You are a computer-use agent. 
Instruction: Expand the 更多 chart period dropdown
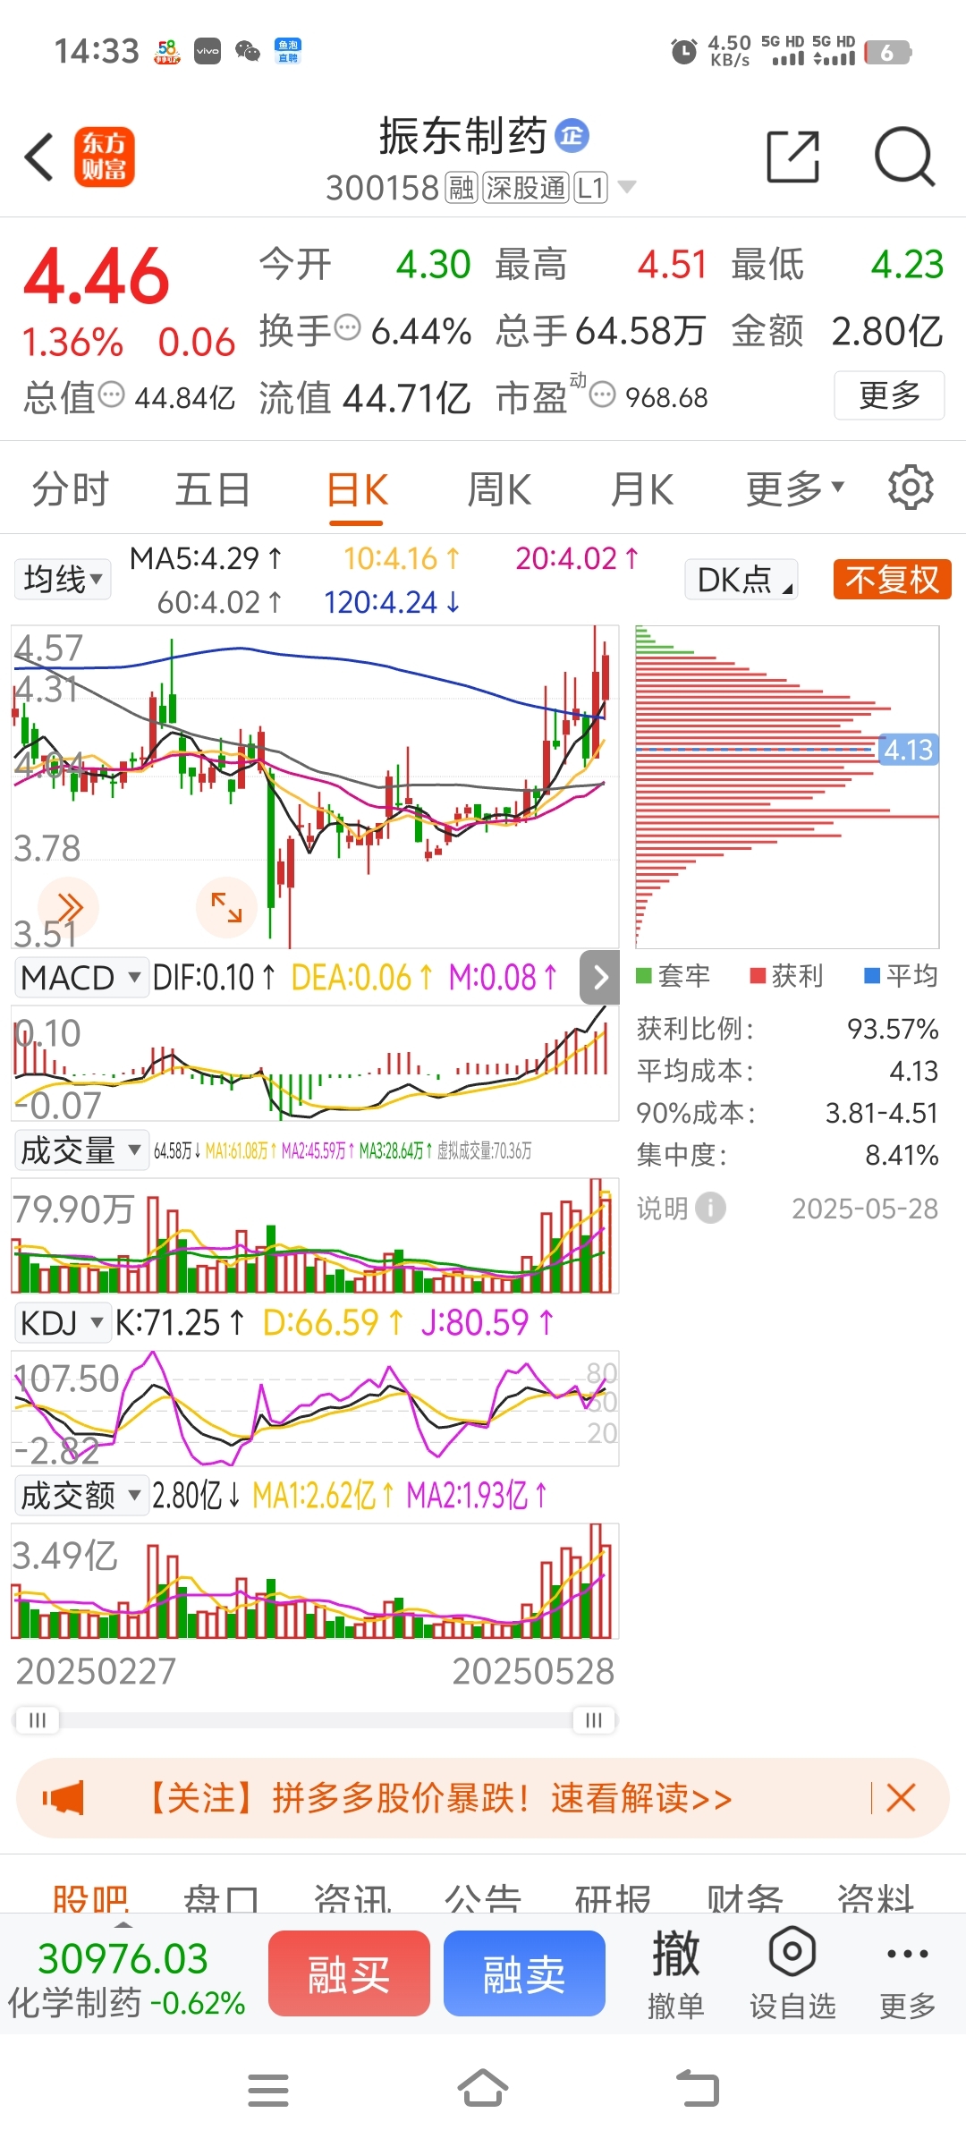pyautogui.click(x=795, y=488)
